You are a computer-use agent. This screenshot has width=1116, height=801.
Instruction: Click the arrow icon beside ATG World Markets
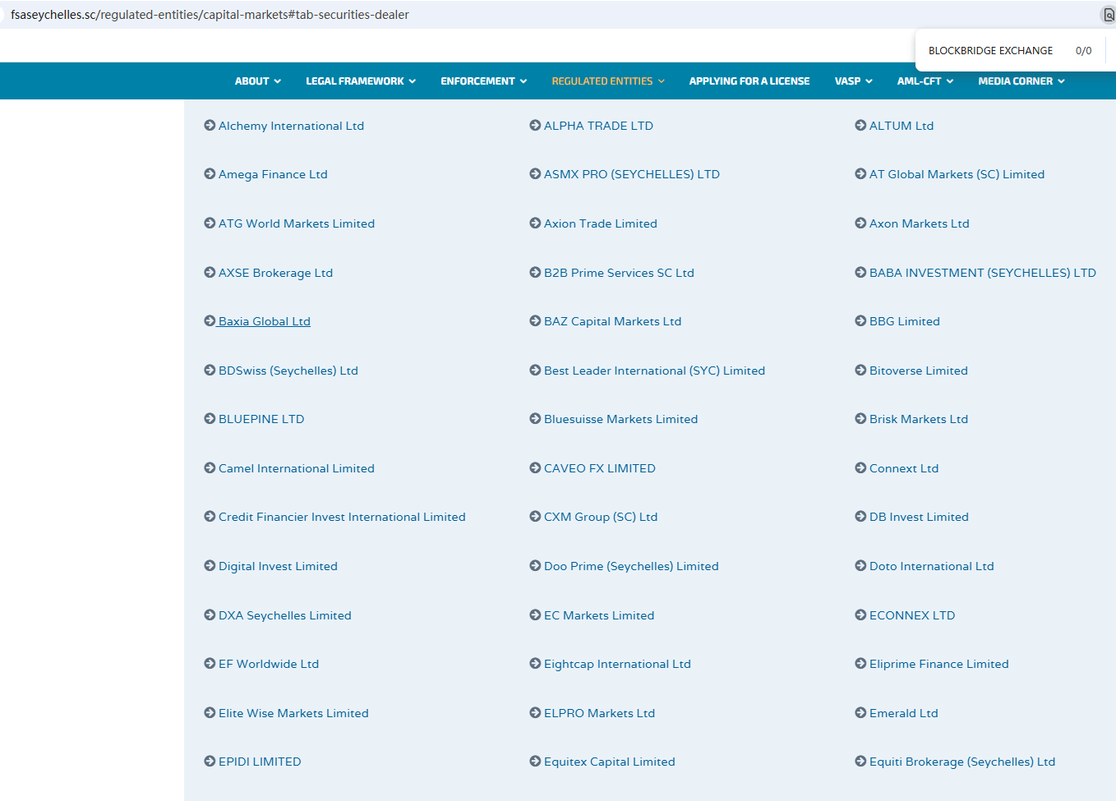[210, 223]
